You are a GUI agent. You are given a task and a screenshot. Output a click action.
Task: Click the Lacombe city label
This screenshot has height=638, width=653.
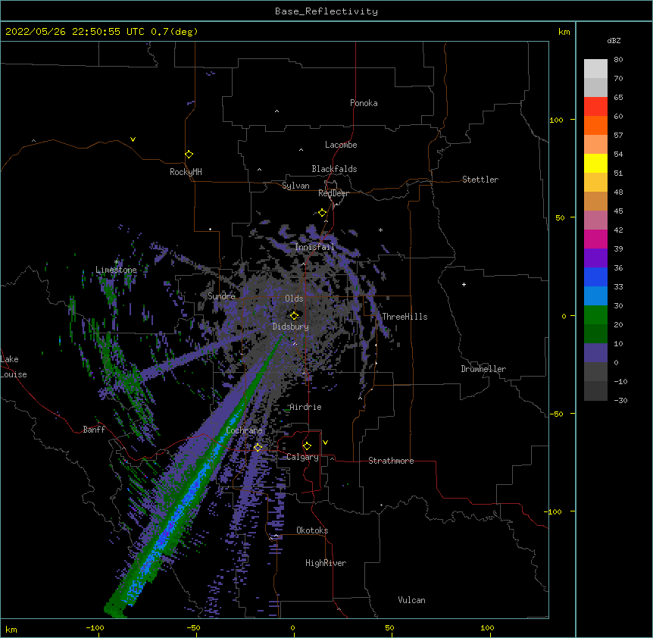click(x=341, y=145)
